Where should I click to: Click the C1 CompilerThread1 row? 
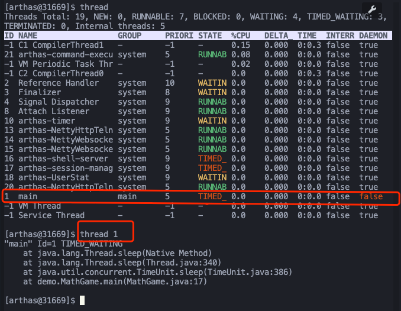point(53,45)
